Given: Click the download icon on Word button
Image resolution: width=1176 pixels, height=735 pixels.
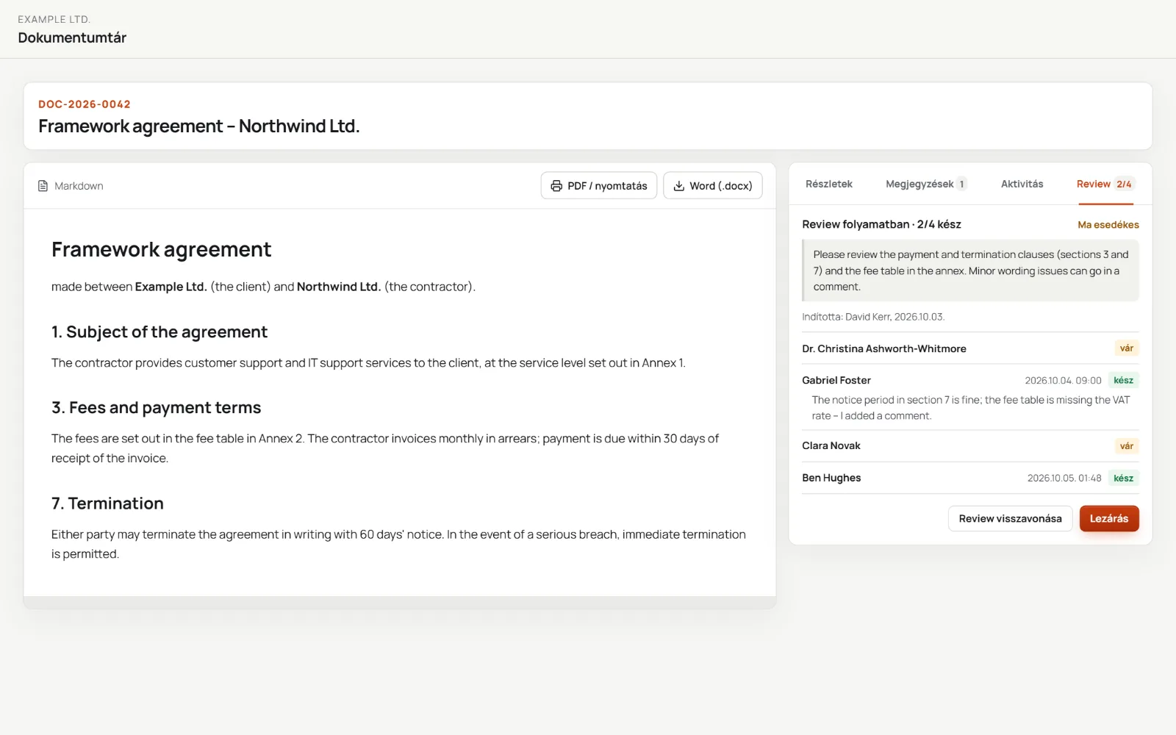Looking at the screenshot, I should tap(679, 186).
